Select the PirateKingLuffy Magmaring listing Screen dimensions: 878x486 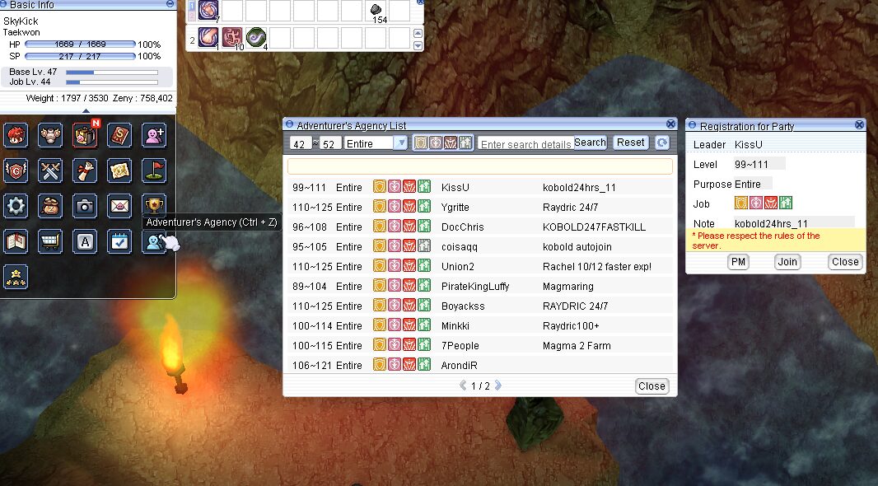tap(479, 286)
